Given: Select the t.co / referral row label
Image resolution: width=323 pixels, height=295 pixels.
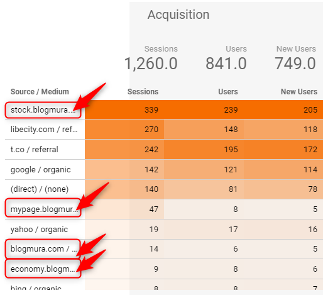Looking at the screenshot, I should click(x=35, y=150).
